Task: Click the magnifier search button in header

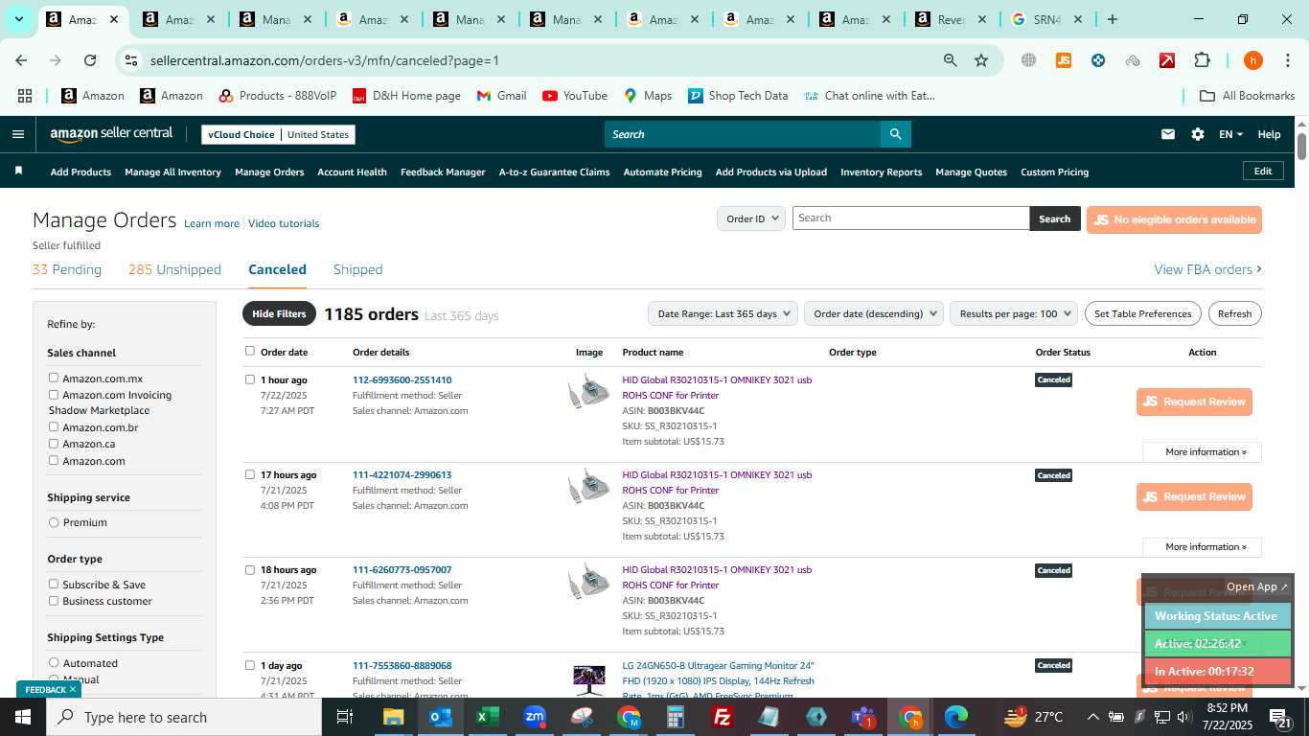Action: (x=895, y=134)
